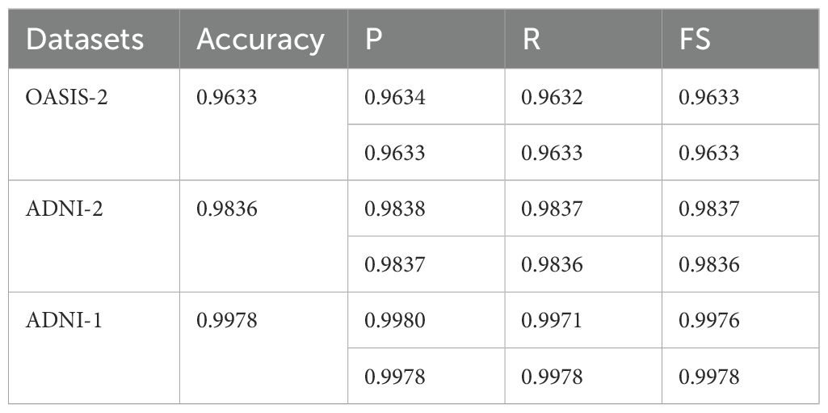Select the P value 0.9634

395,98
